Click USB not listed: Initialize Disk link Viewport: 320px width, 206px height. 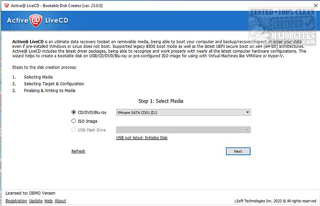coord(142,138)
